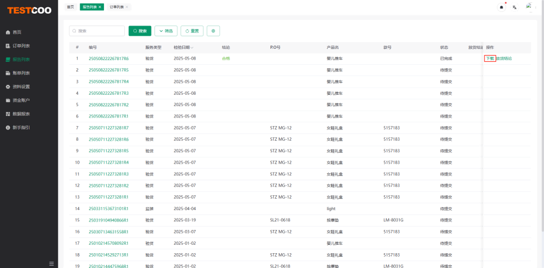This screenshot has width=544, height=268.
Task: Open 资料设置 in the sidebar
Action: coord(21,86)
